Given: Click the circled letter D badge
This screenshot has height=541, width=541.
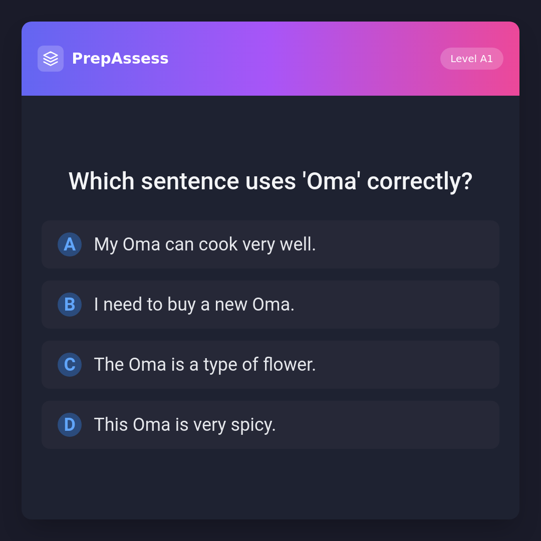Looking at the screenshot, I should [70, 425].
